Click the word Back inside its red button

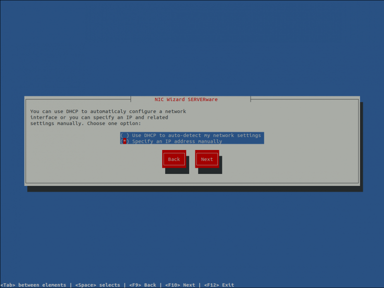tap(174, 159)
